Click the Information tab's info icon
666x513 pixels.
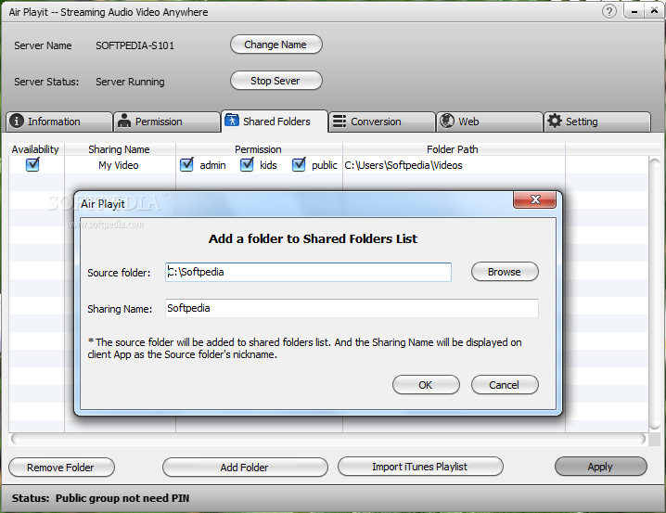click(17, 121)
